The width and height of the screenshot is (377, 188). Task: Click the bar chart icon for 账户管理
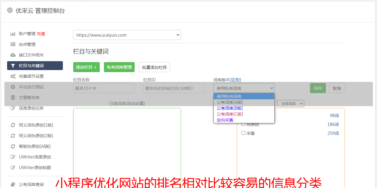pos(13,34)
